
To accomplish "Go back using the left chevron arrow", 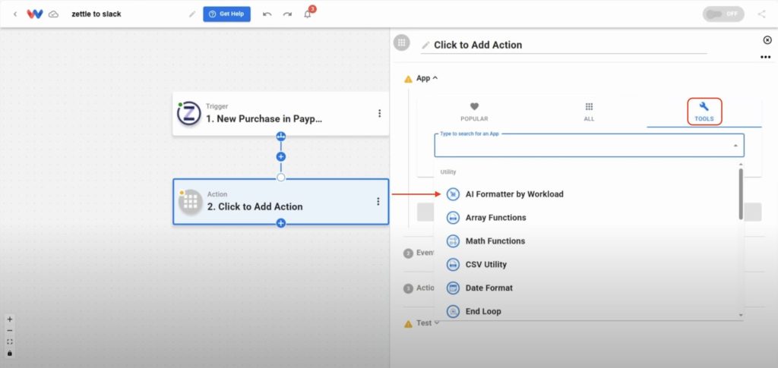I will pyautogui.click(x=15, y=14).
